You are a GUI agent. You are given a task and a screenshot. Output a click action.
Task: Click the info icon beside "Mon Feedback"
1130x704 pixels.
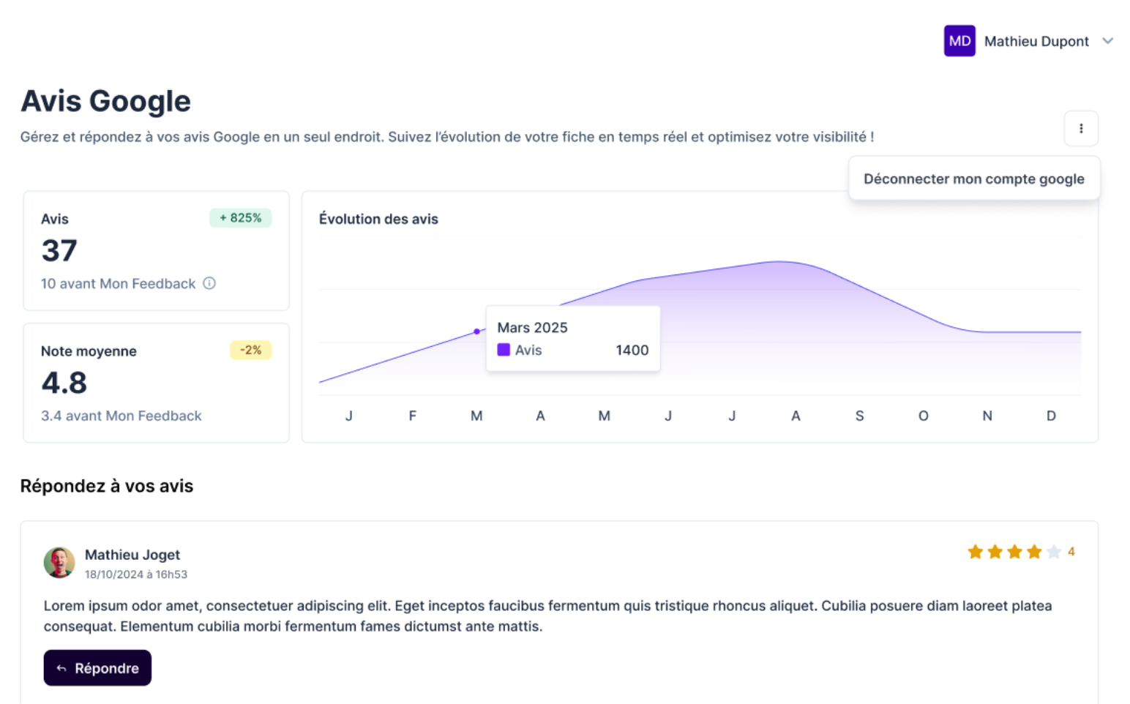(209, 283)
